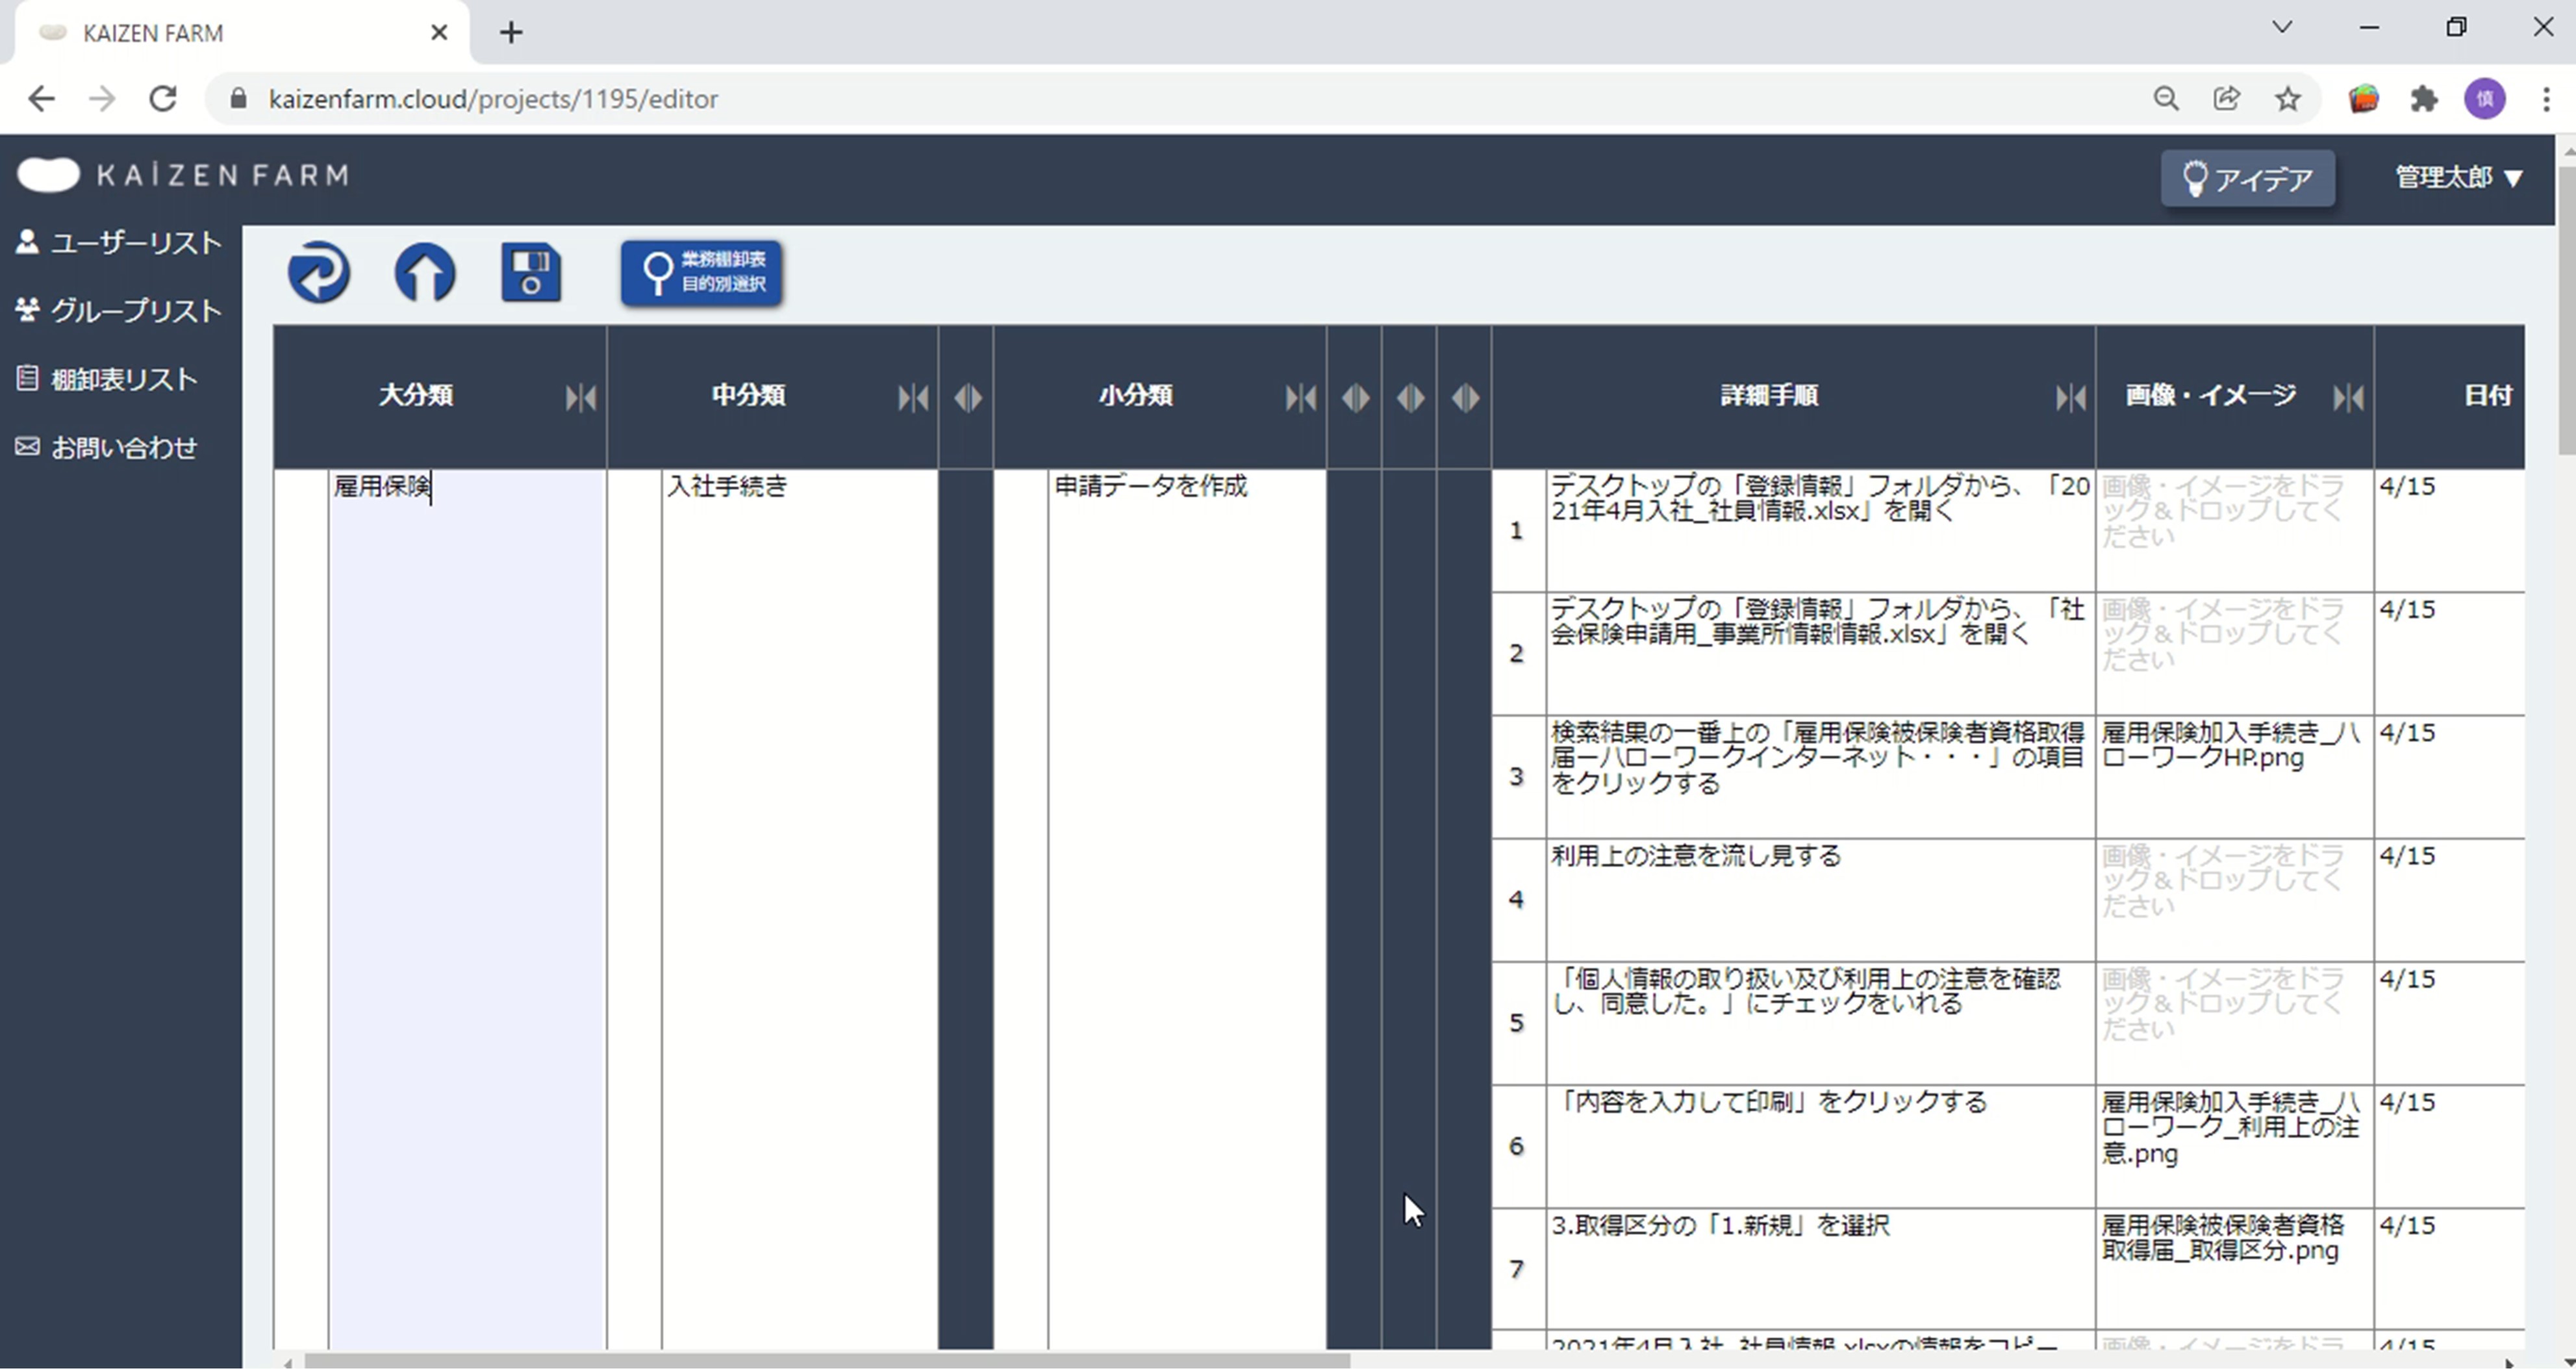Collapse the 小分類 column with its arrows icon

[1301, 398]
